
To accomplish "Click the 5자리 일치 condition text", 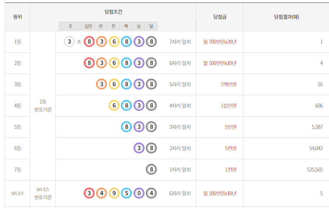I will coord(180,84).
